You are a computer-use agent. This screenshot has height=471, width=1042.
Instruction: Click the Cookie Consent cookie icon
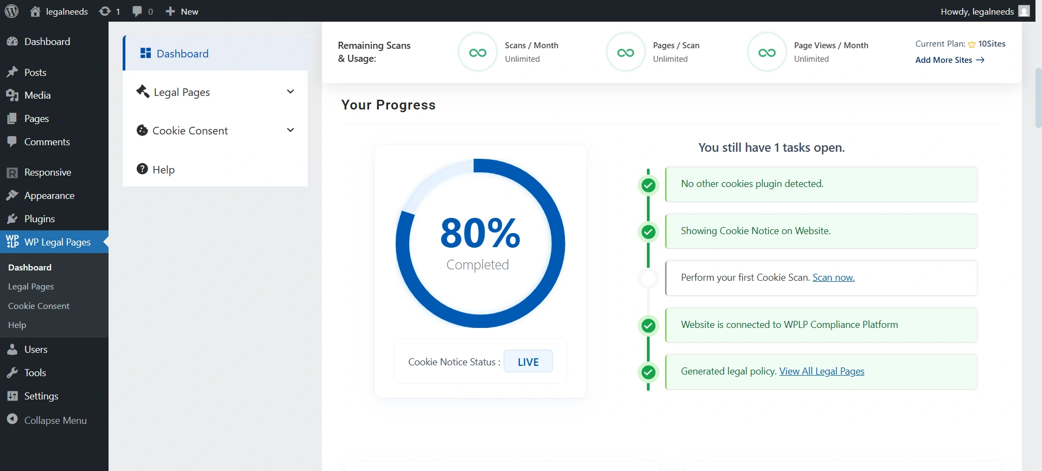coord(142,130)
